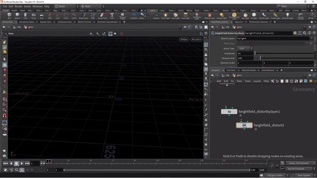Click the parameter pane search icon
The height and width of the screenshot is (178, 317).
tap(305, 33)
